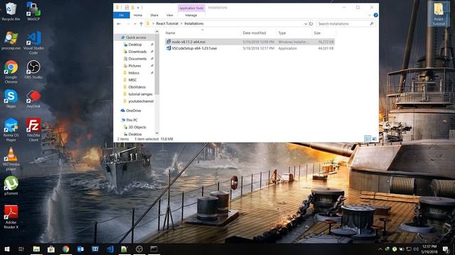The image size is (455, 255).
Task: Open the Home ribbon tab
Action: [138, 15]
